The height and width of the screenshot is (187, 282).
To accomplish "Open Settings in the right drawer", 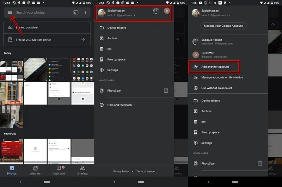I will tap(228, 143).
